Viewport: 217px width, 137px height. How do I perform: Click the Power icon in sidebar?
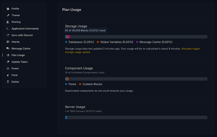8,68
